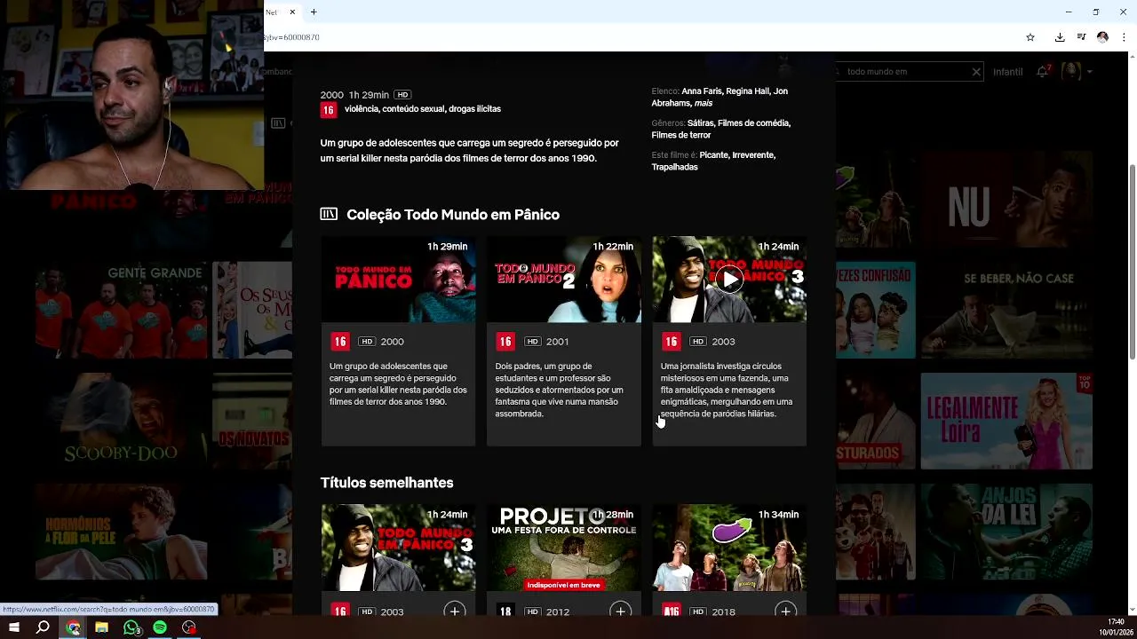
Task: Open Windows Start menu
Action: 14,627
